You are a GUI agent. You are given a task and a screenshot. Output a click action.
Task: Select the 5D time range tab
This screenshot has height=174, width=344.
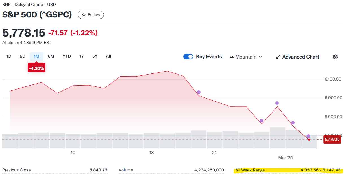pos(23,56)
